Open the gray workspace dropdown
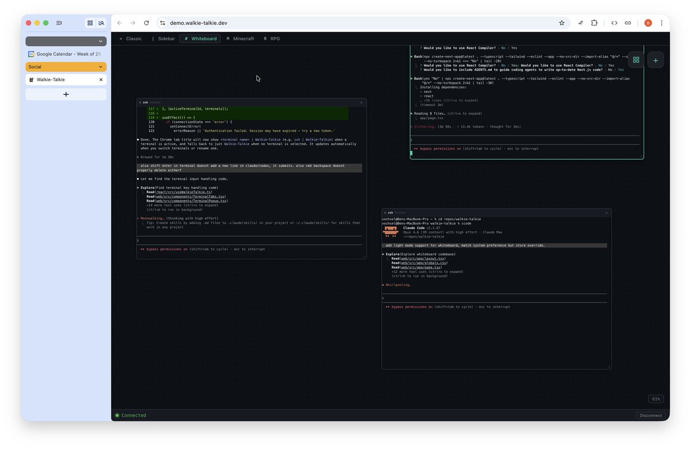Screen dimensions: 691x449 pyautogui.click(x=66, y=41)
